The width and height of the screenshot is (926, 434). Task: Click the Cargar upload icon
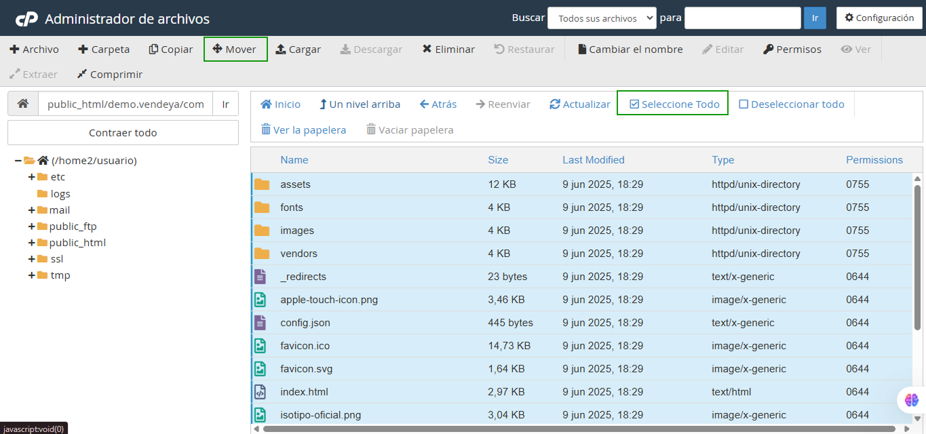click(x=281, y=50)
